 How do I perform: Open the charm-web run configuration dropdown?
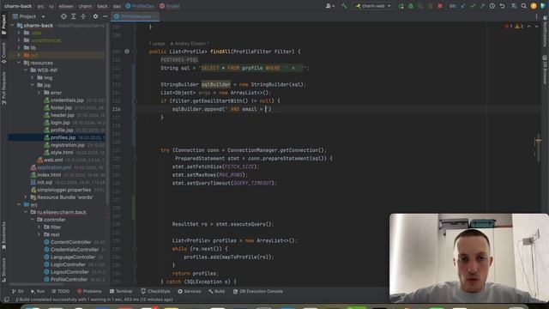(373, 6)
